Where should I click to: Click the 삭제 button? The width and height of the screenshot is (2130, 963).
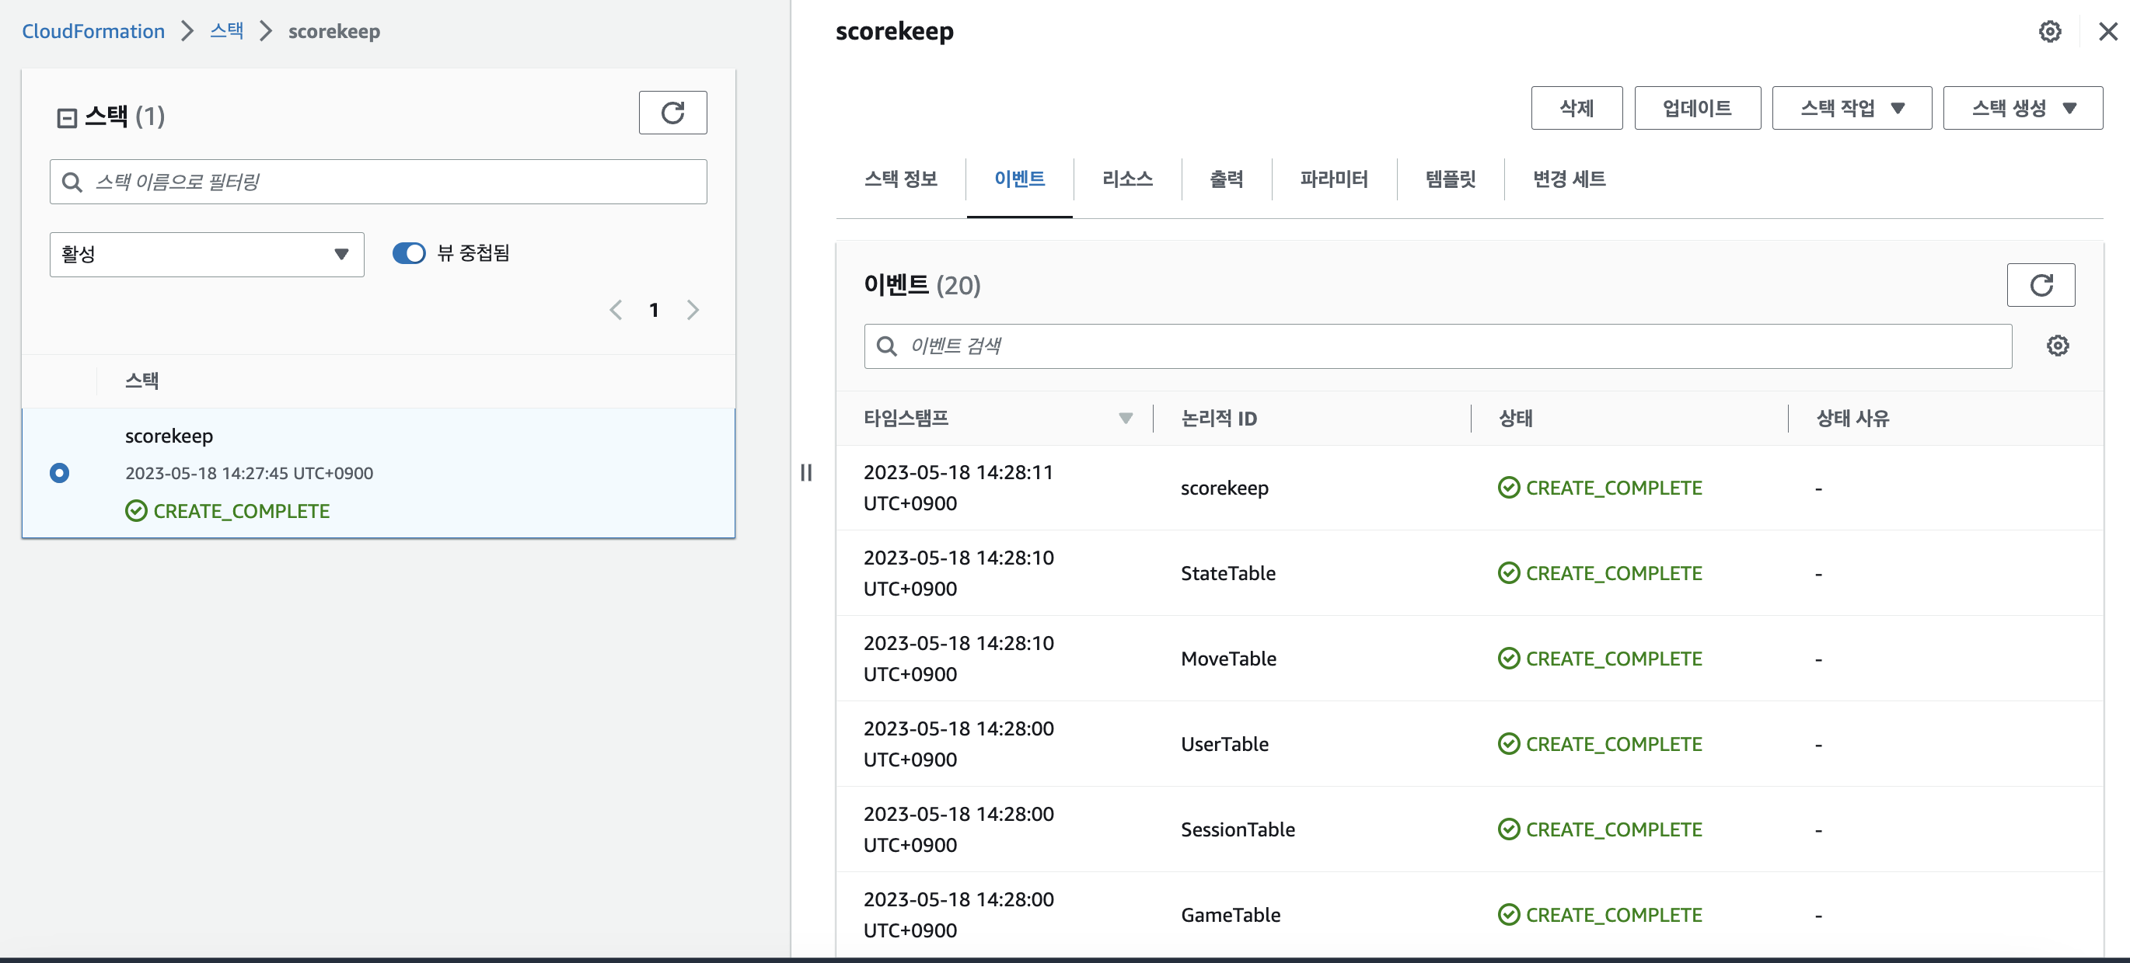pos(1576,108)
